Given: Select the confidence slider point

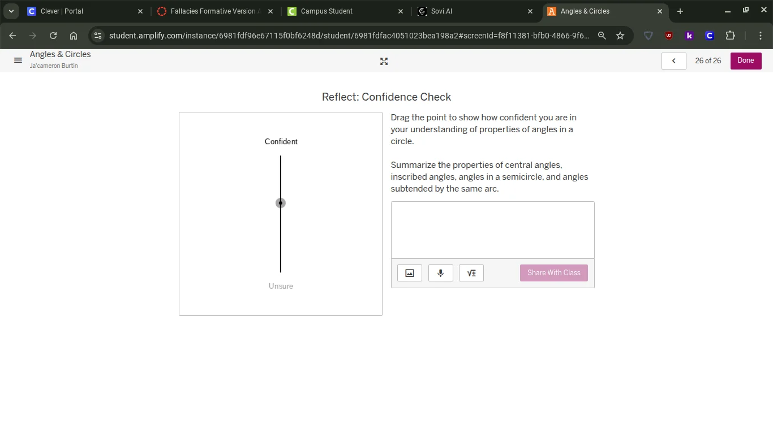Looking at the screenshot, I should click(281, 202).
